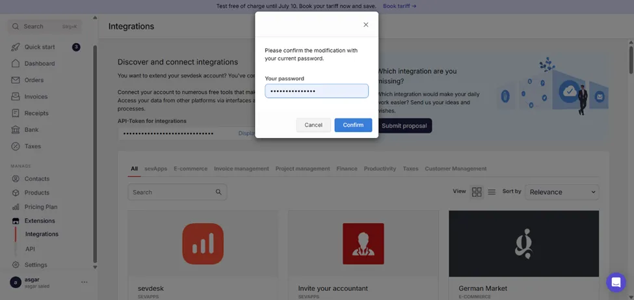
Task: Click the German Market card title
Action: pos(482,288)
